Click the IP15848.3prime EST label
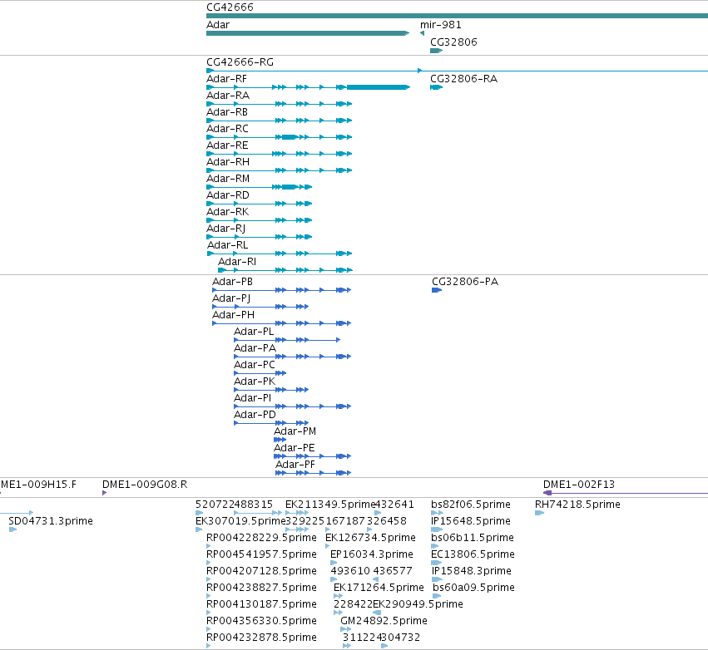The height and width of the screenshot is (650, 708). pyautogui.click(x=472, y=572)
